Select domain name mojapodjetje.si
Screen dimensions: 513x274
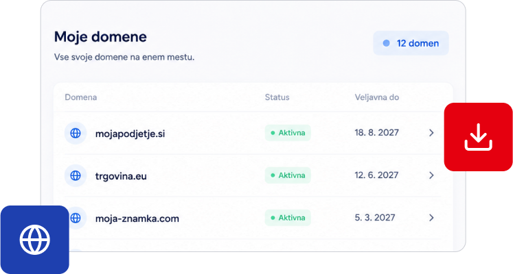130,134
